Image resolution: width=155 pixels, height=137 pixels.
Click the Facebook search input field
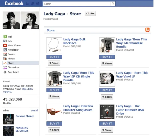[x=77, y=4]
